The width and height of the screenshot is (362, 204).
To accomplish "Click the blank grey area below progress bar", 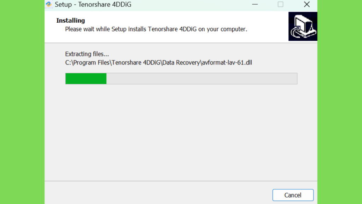I will tap(181, 132).
